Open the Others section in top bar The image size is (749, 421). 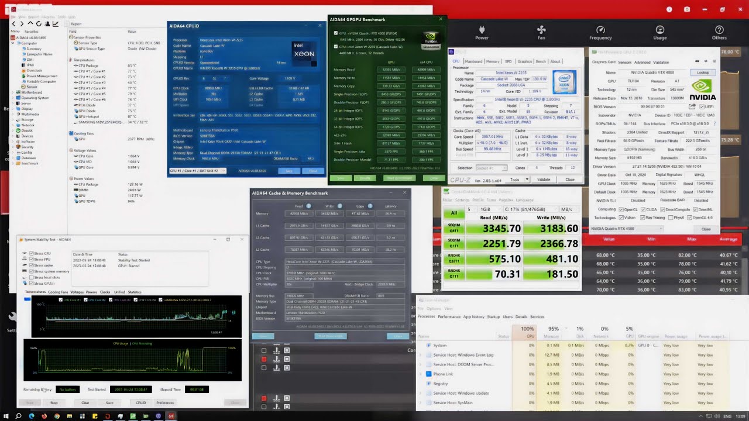[x=719, y=33]
